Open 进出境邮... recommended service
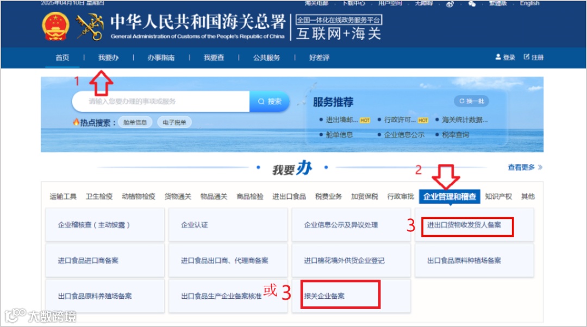 tap(342, 120)
